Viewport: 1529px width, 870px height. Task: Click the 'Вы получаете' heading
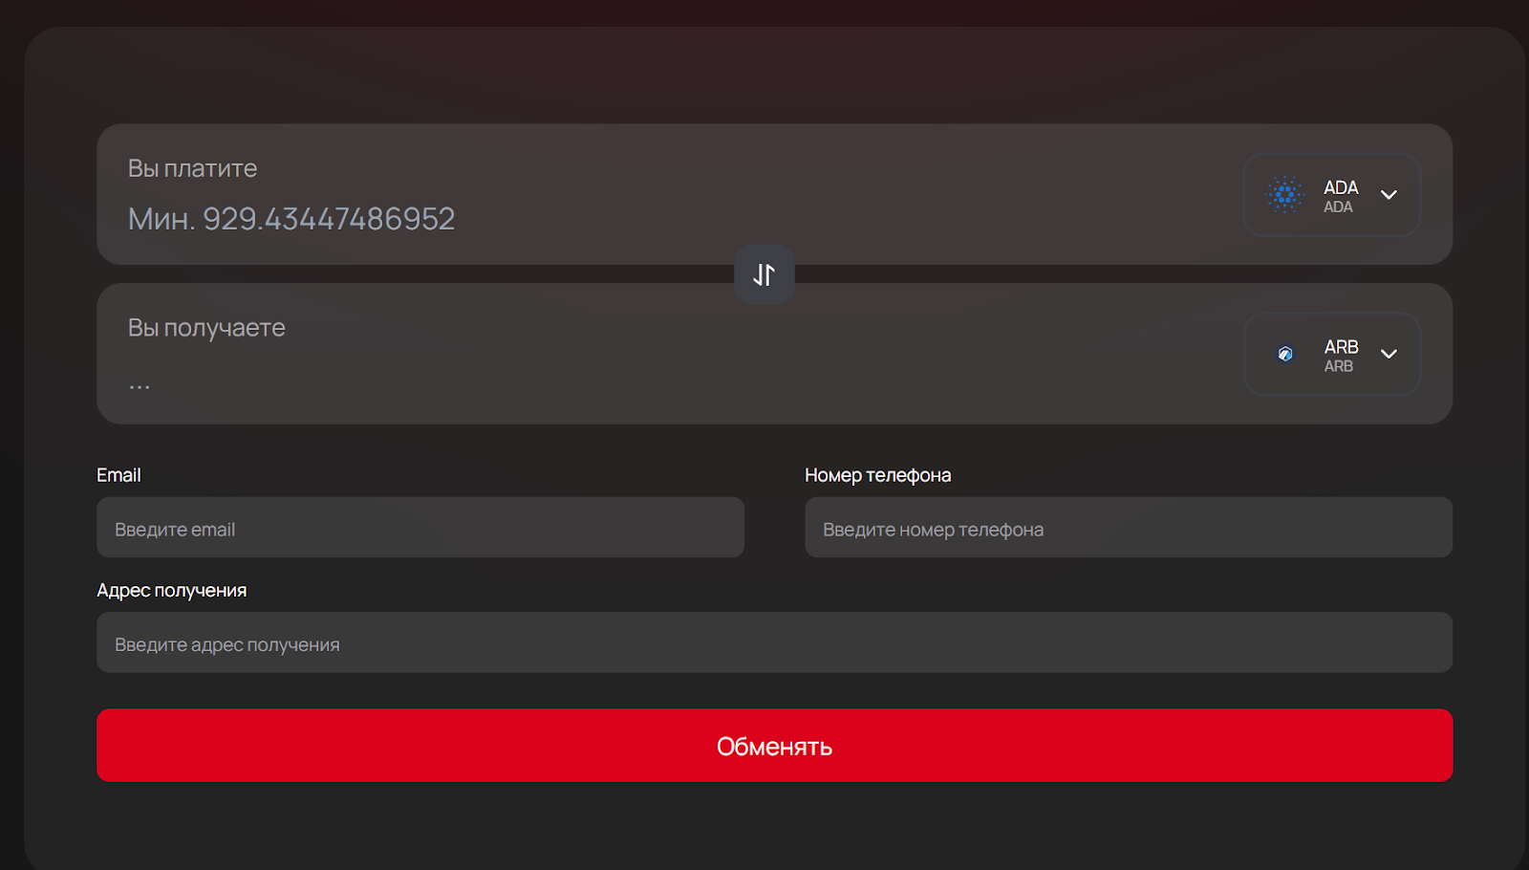click(x=206, y=328)
